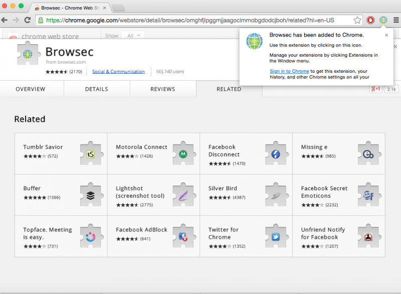Dismiss the Browsec added notification
This screenshot has width=401, height=294.
pos(386,35)
